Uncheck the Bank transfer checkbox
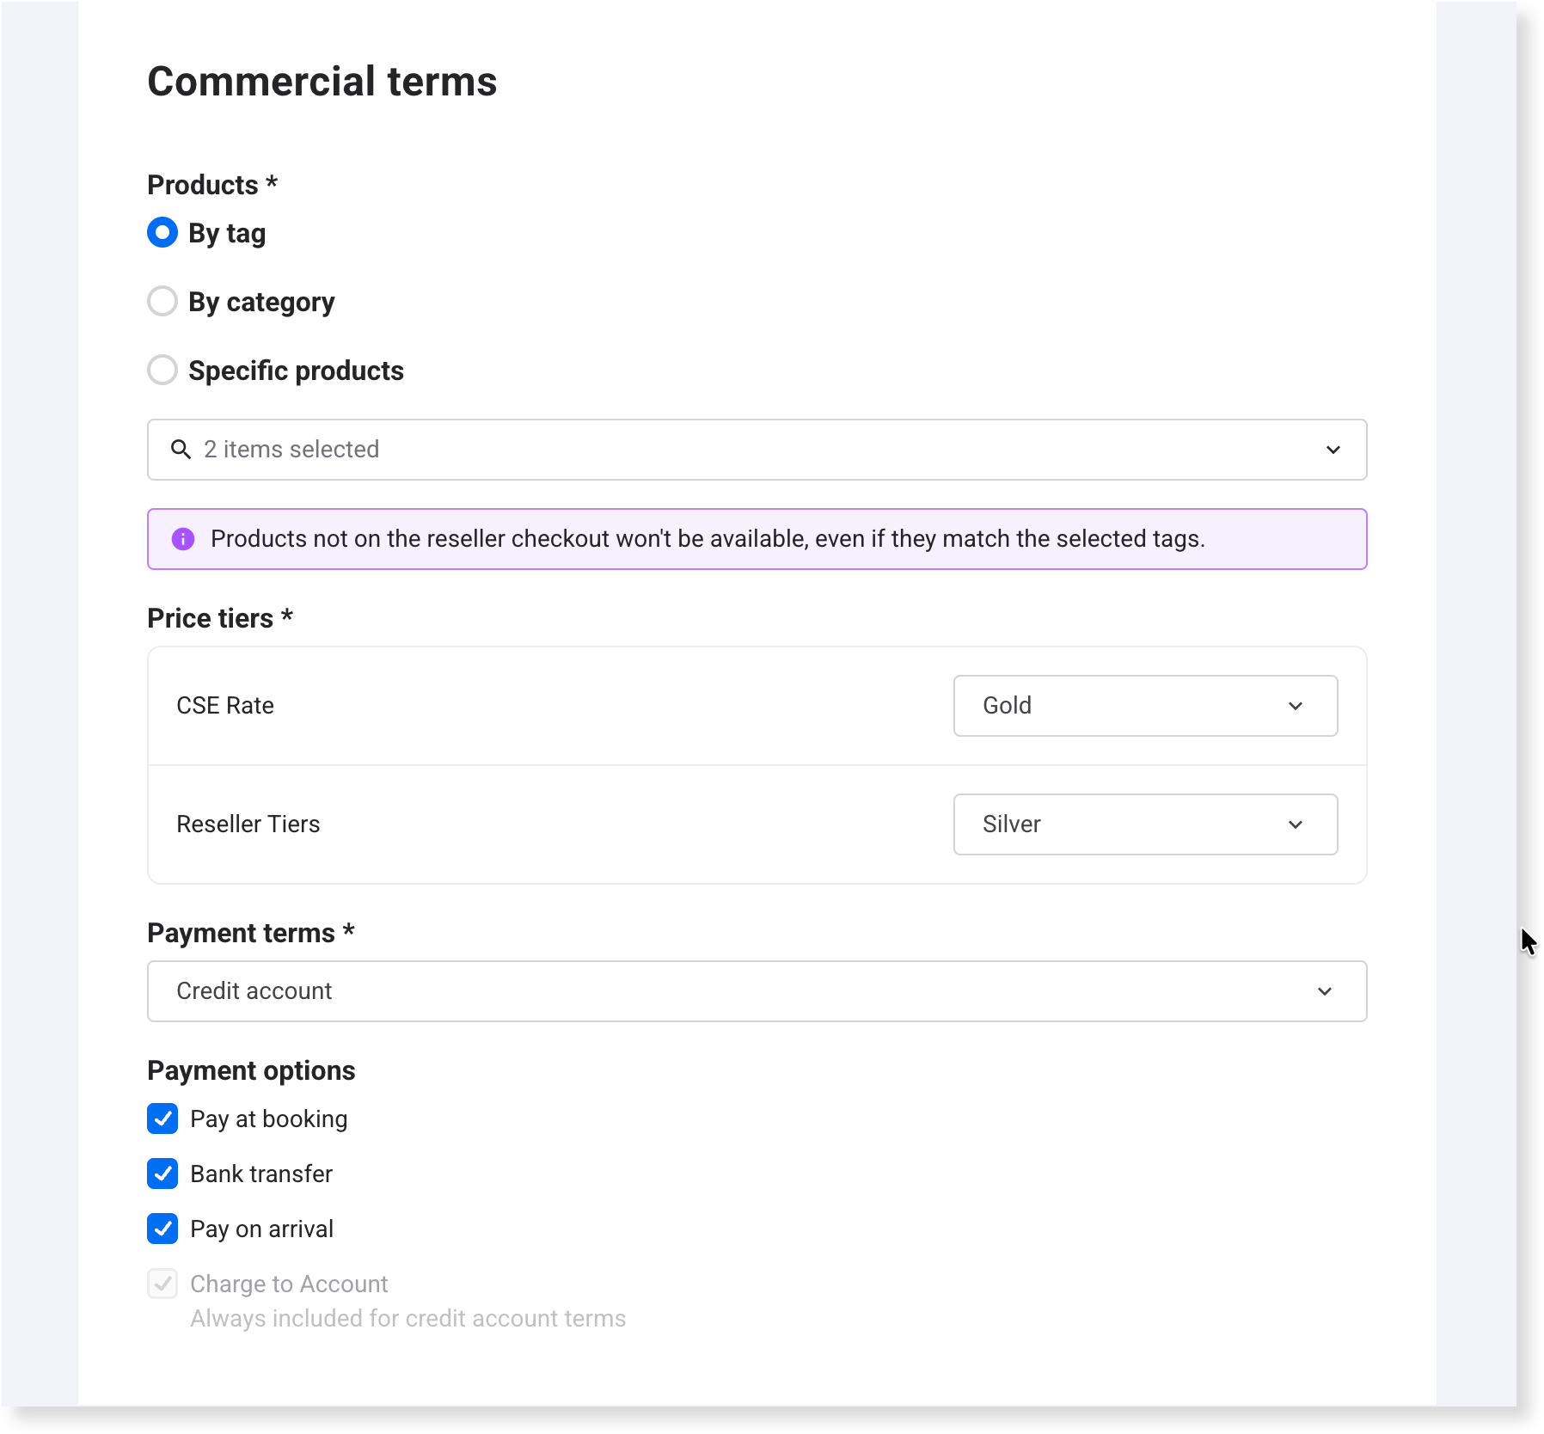This screenshot has height=1434, width=1544. click(x=162, y=1174)
